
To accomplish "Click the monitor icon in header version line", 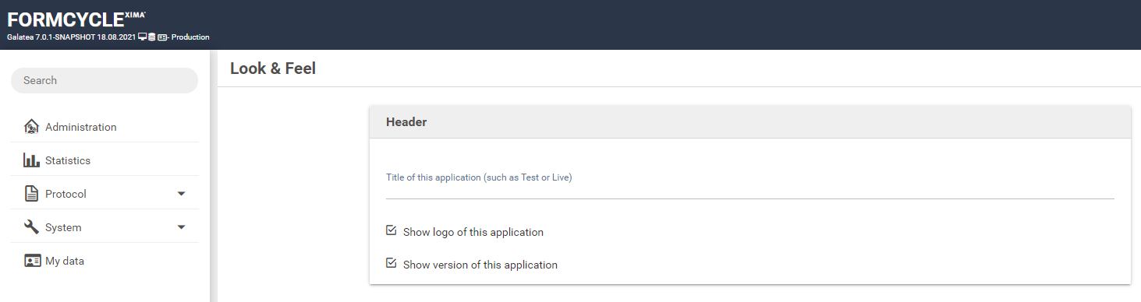I will point(142,37).
